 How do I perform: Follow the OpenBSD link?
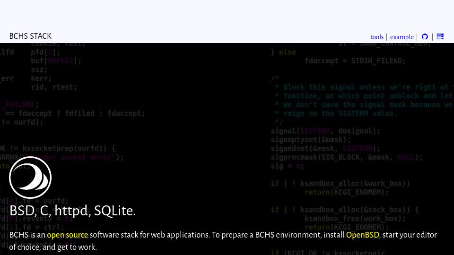[363, 235]
